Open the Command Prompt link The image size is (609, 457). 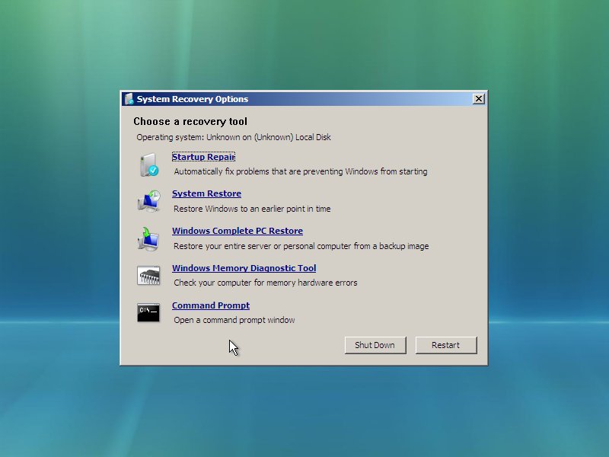point(210,306)
